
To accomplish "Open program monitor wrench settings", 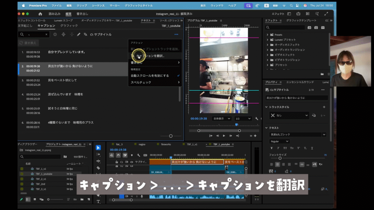I will coord(257,118).
